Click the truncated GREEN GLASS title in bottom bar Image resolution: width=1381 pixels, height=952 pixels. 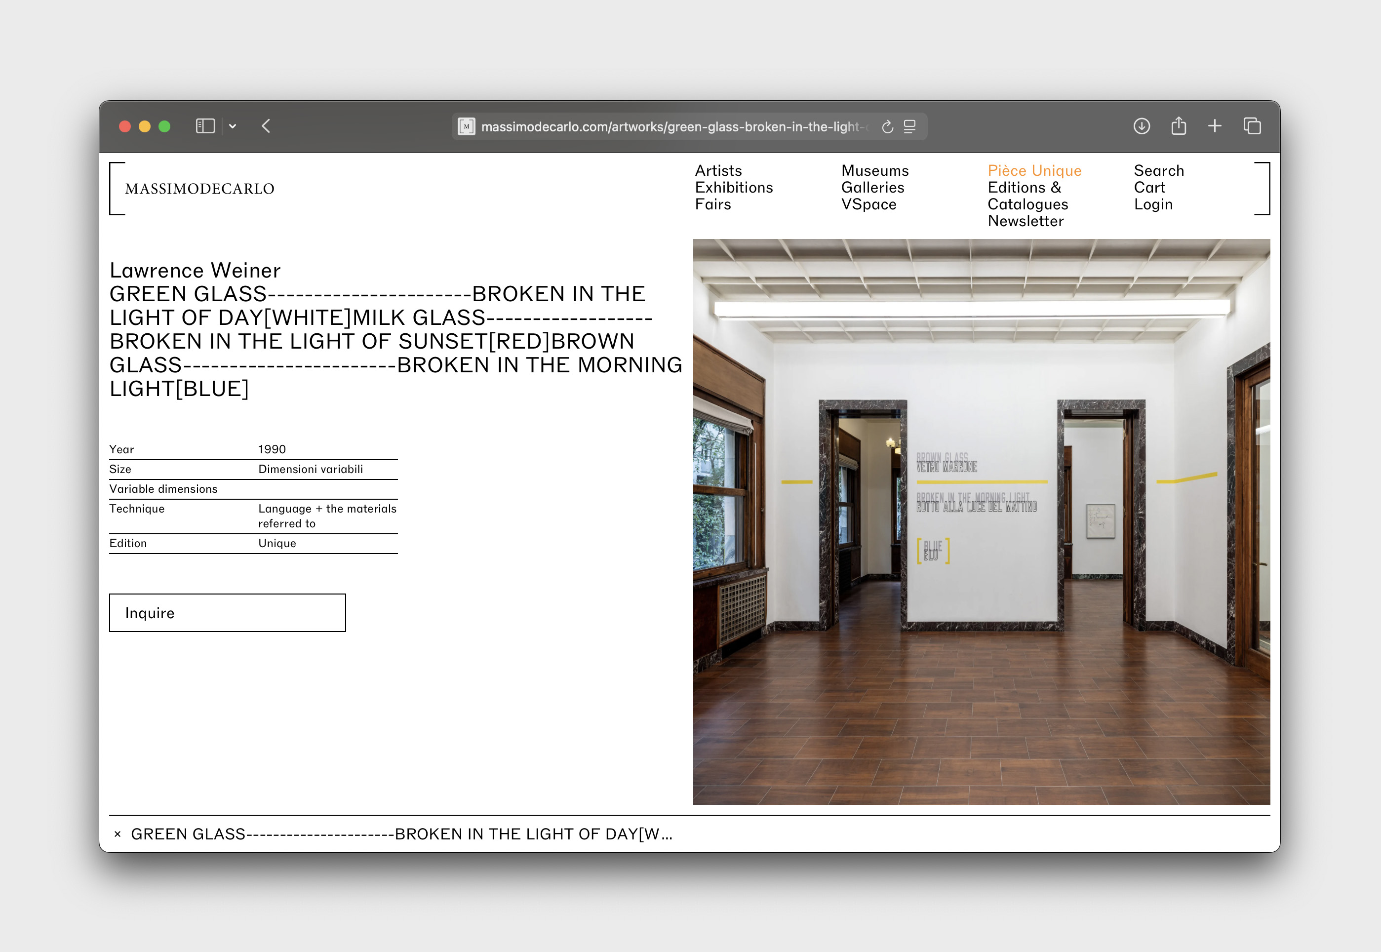[x=401, y=834]
